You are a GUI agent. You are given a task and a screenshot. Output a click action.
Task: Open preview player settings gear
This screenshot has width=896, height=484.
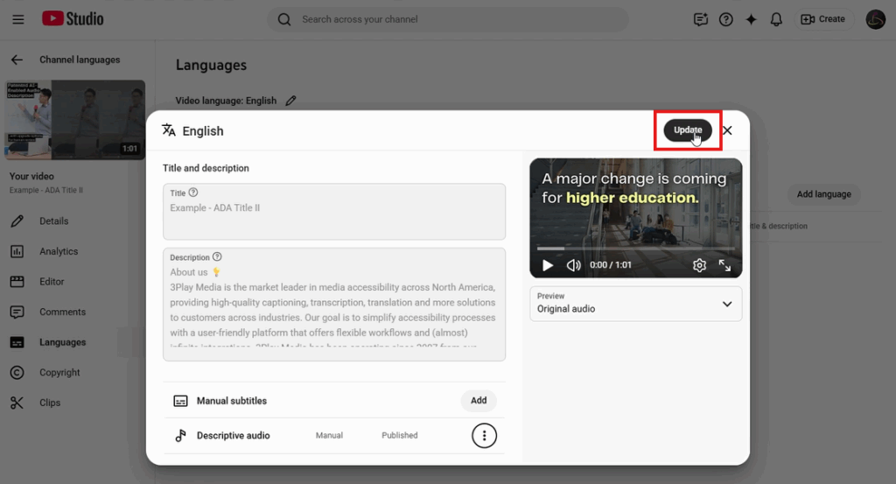tap(699, 265)
